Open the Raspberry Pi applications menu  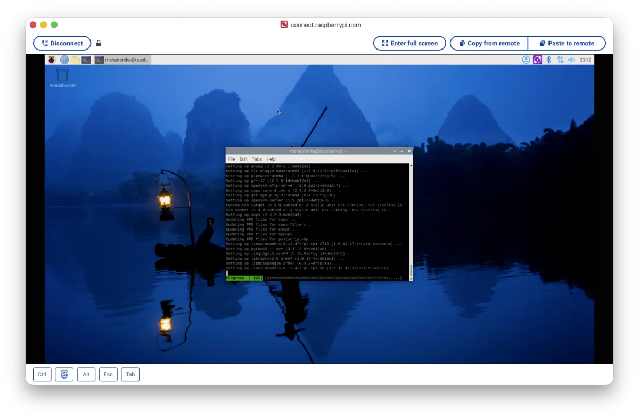[51, 60]
